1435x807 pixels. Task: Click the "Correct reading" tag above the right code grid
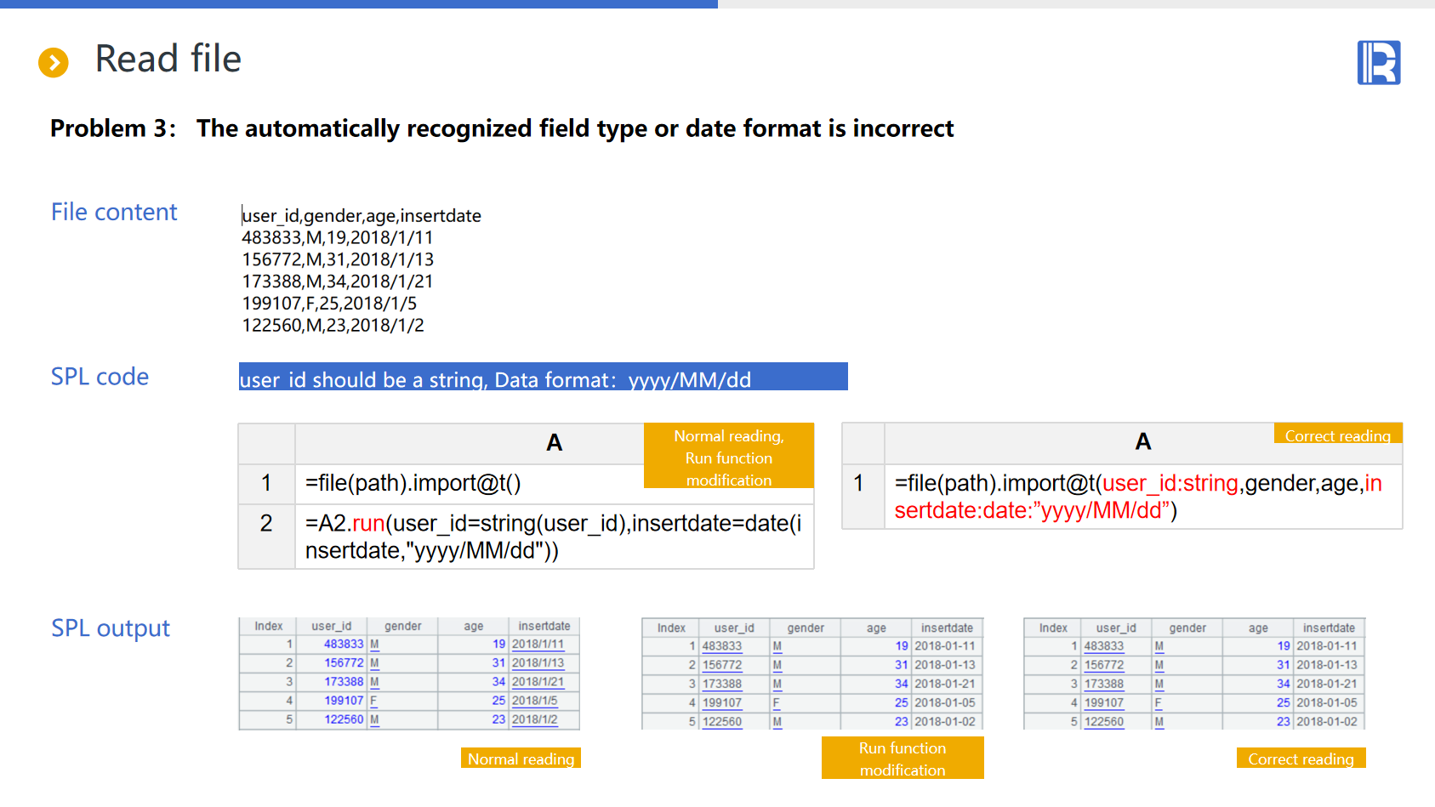[1337, 435]
